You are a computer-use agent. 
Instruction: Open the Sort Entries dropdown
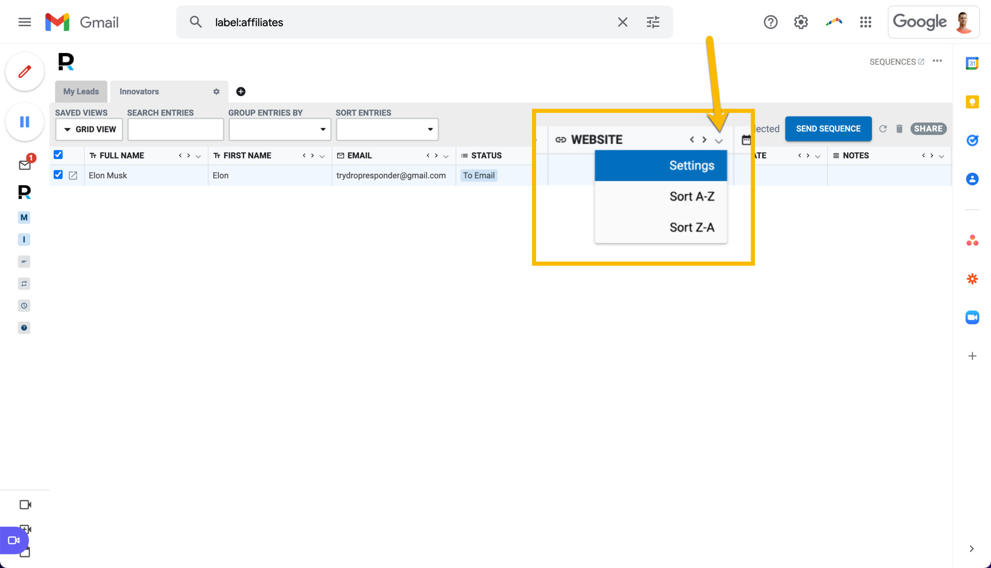point(387,129)
